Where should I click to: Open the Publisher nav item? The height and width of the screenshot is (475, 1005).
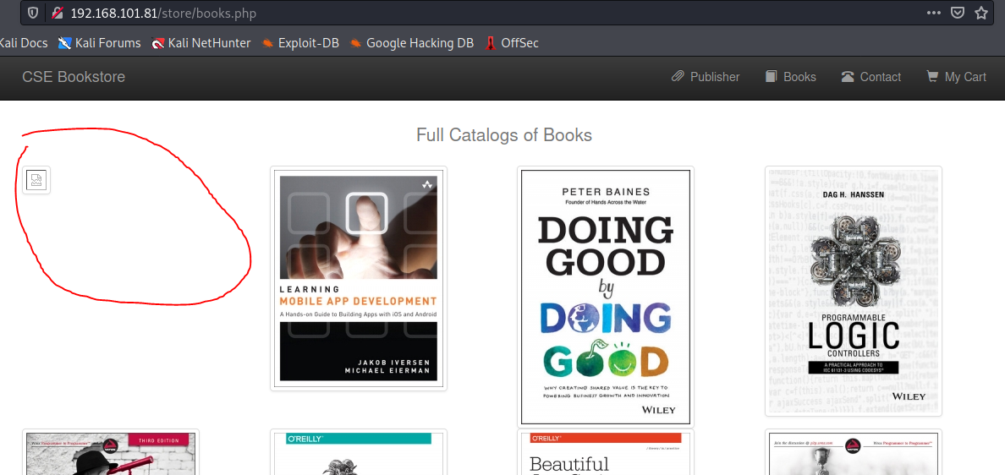tap(706, 77)
